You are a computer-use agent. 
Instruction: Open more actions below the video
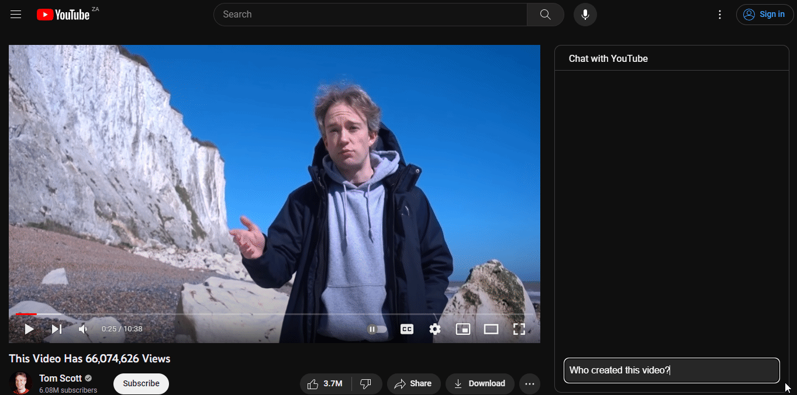click(529, 383)
